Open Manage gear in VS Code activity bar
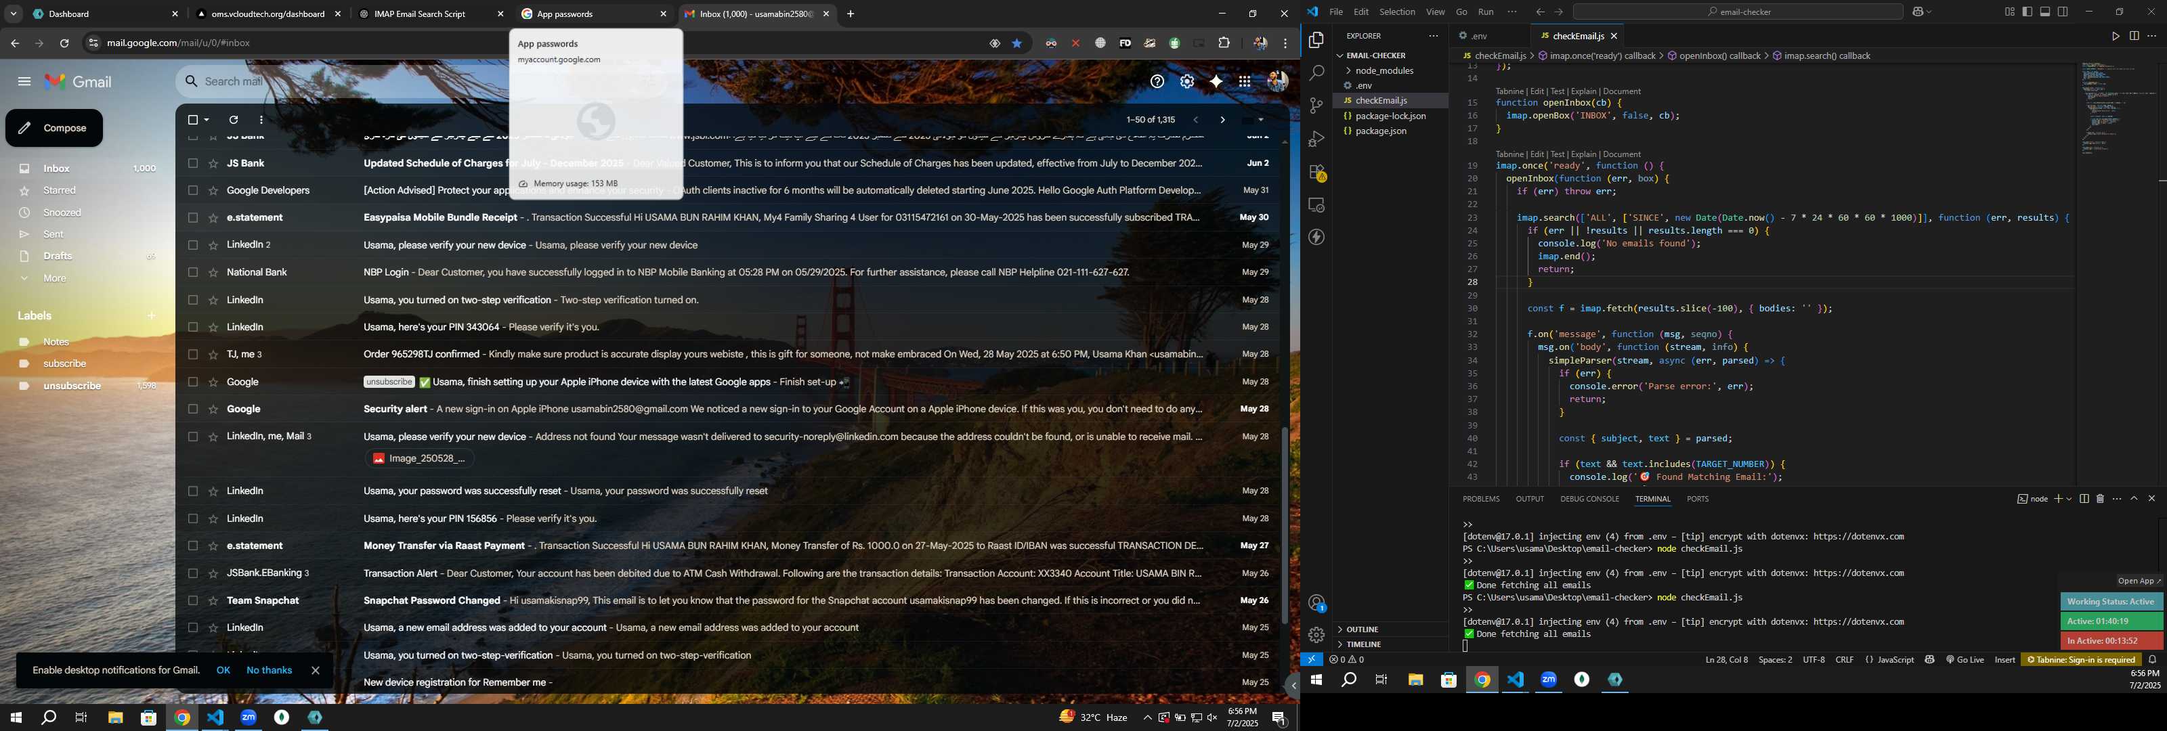Viewport: 2167px width, 731px height. (1316, 635)
